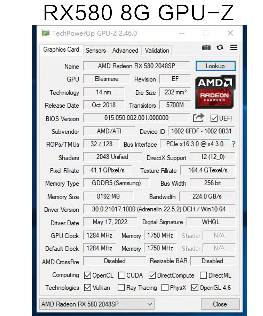Image resolution: width=263 pixels, height=316 pixels.
Task: Open the Validation tab
Action: pyautogui.click(x=157, y=50)
